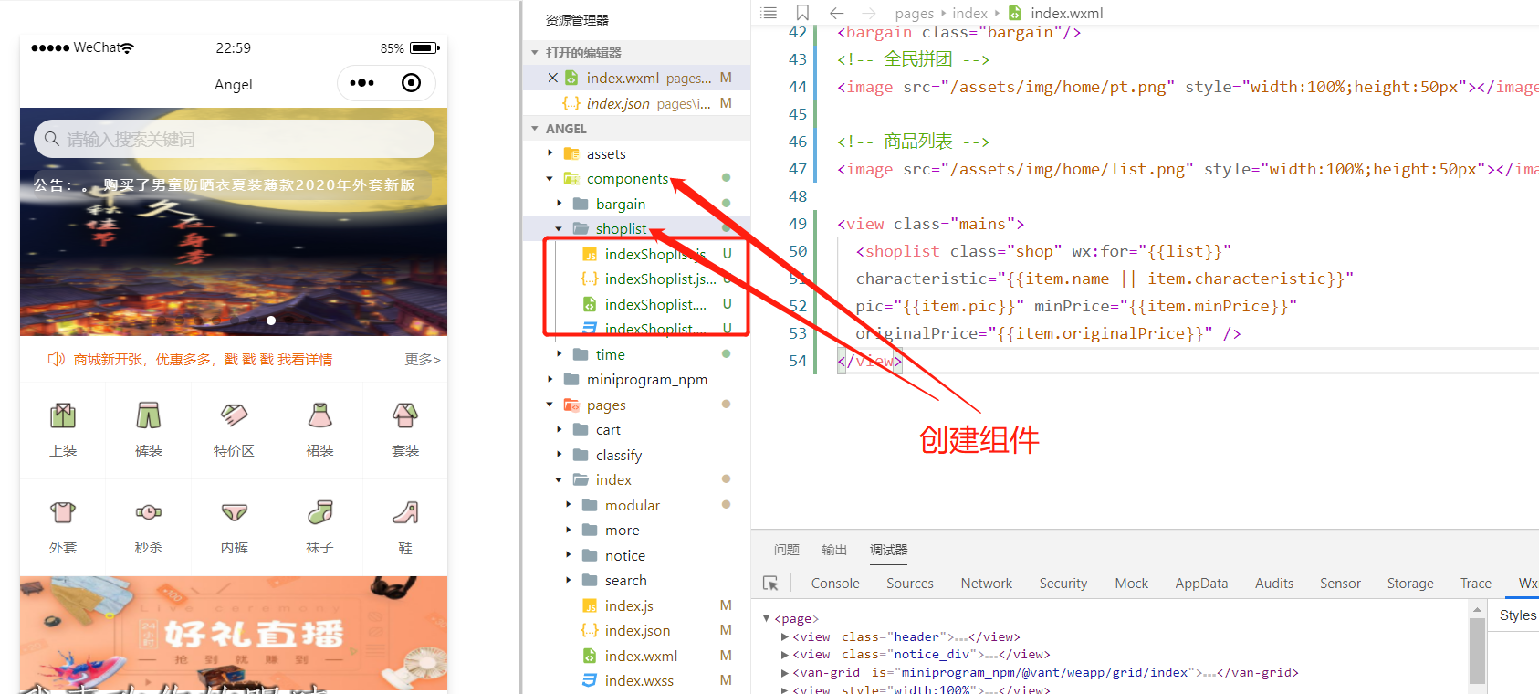The width and height of the screenshot is (1539, 694).
Task: Open the 商城新开张 notice text
Action: pyautogui.click(x=203, y=360)
